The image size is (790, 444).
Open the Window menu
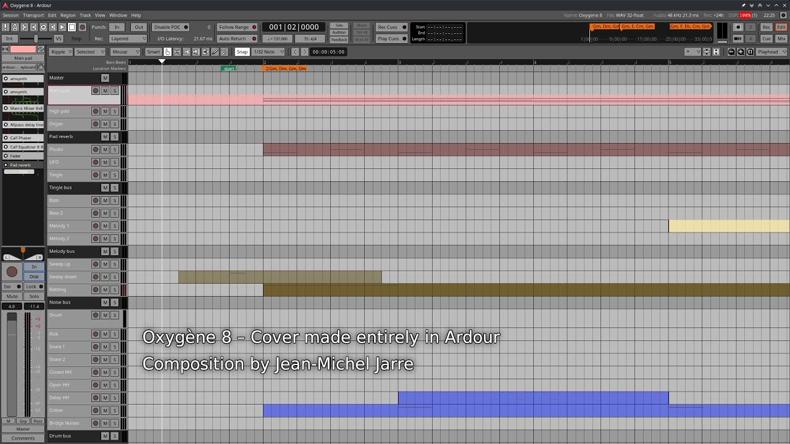[x=118, y=15]
